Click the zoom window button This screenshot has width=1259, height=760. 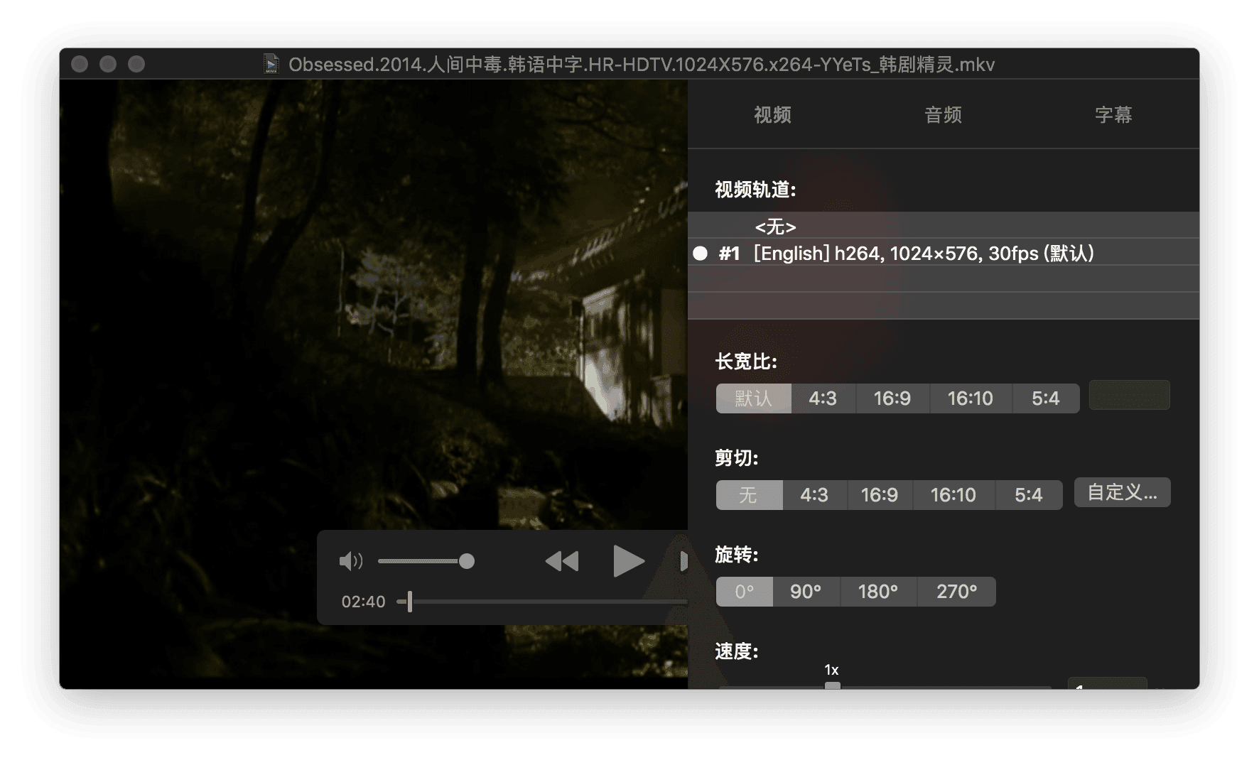(136, 65)
